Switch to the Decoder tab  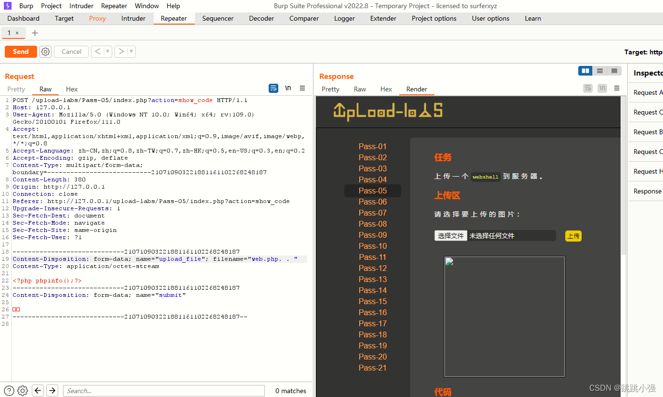pos(261,18)
